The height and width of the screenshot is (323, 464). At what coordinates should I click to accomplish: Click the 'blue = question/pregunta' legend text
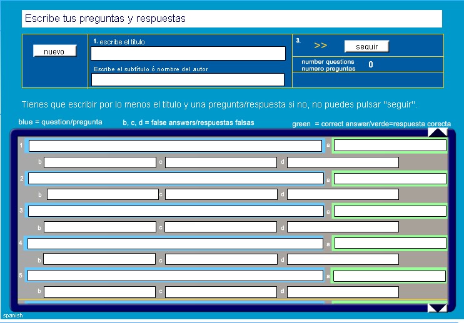point(60,122)
